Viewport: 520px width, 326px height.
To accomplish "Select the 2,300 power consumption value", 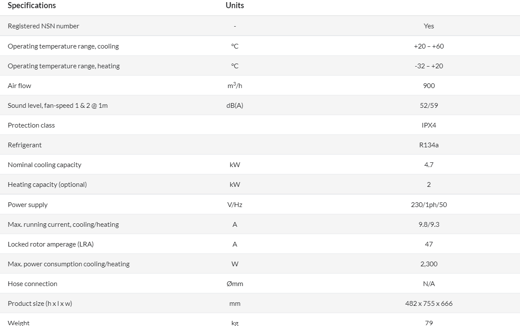I will [x=429, y=264].
